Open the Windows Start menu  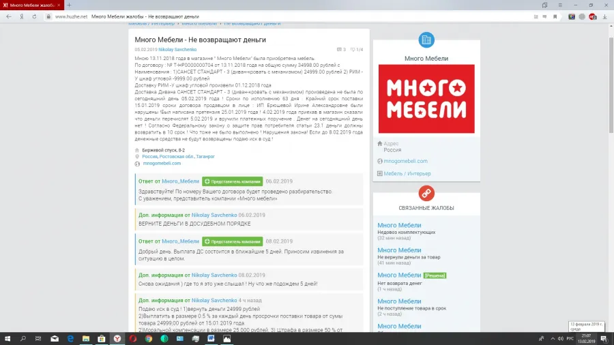[8, 338]
